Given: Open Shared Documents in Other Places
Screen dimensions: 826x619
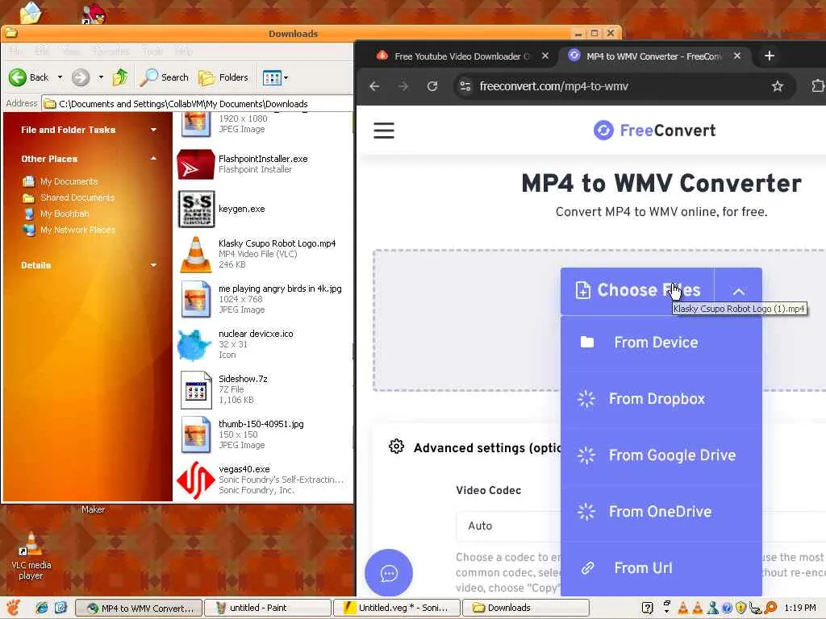Looking at the screenshot, I should pos(77,198).
